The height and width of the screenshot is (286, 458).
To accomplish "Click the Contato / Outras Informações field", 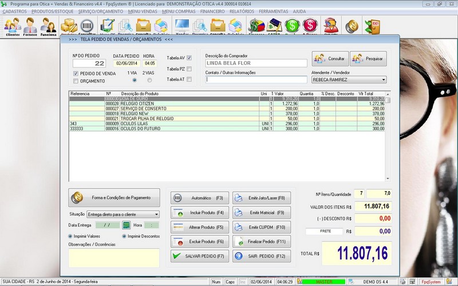I will [x=256, y=80].
